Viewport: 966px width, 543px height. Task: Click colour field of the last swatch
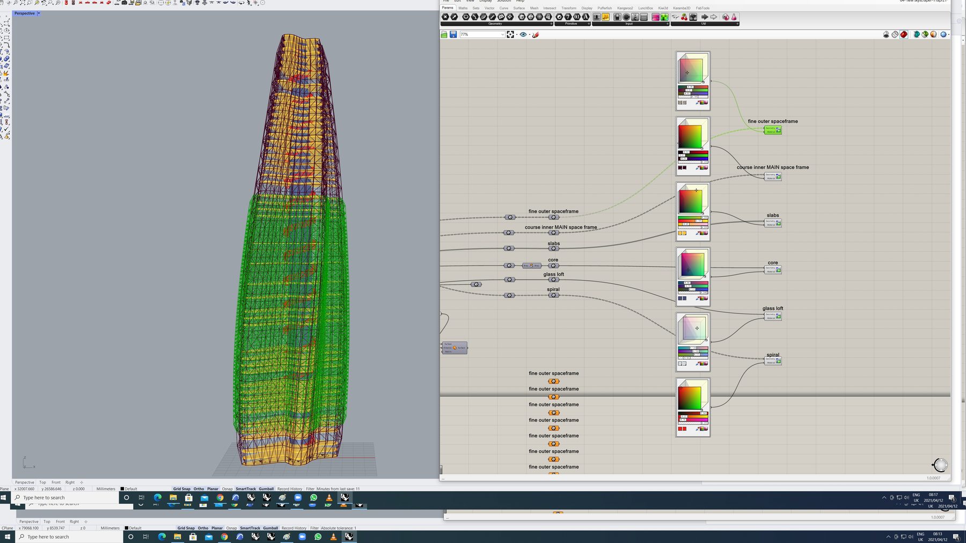690,398
